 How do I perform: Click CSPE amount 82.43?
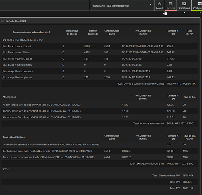[170, 151]
